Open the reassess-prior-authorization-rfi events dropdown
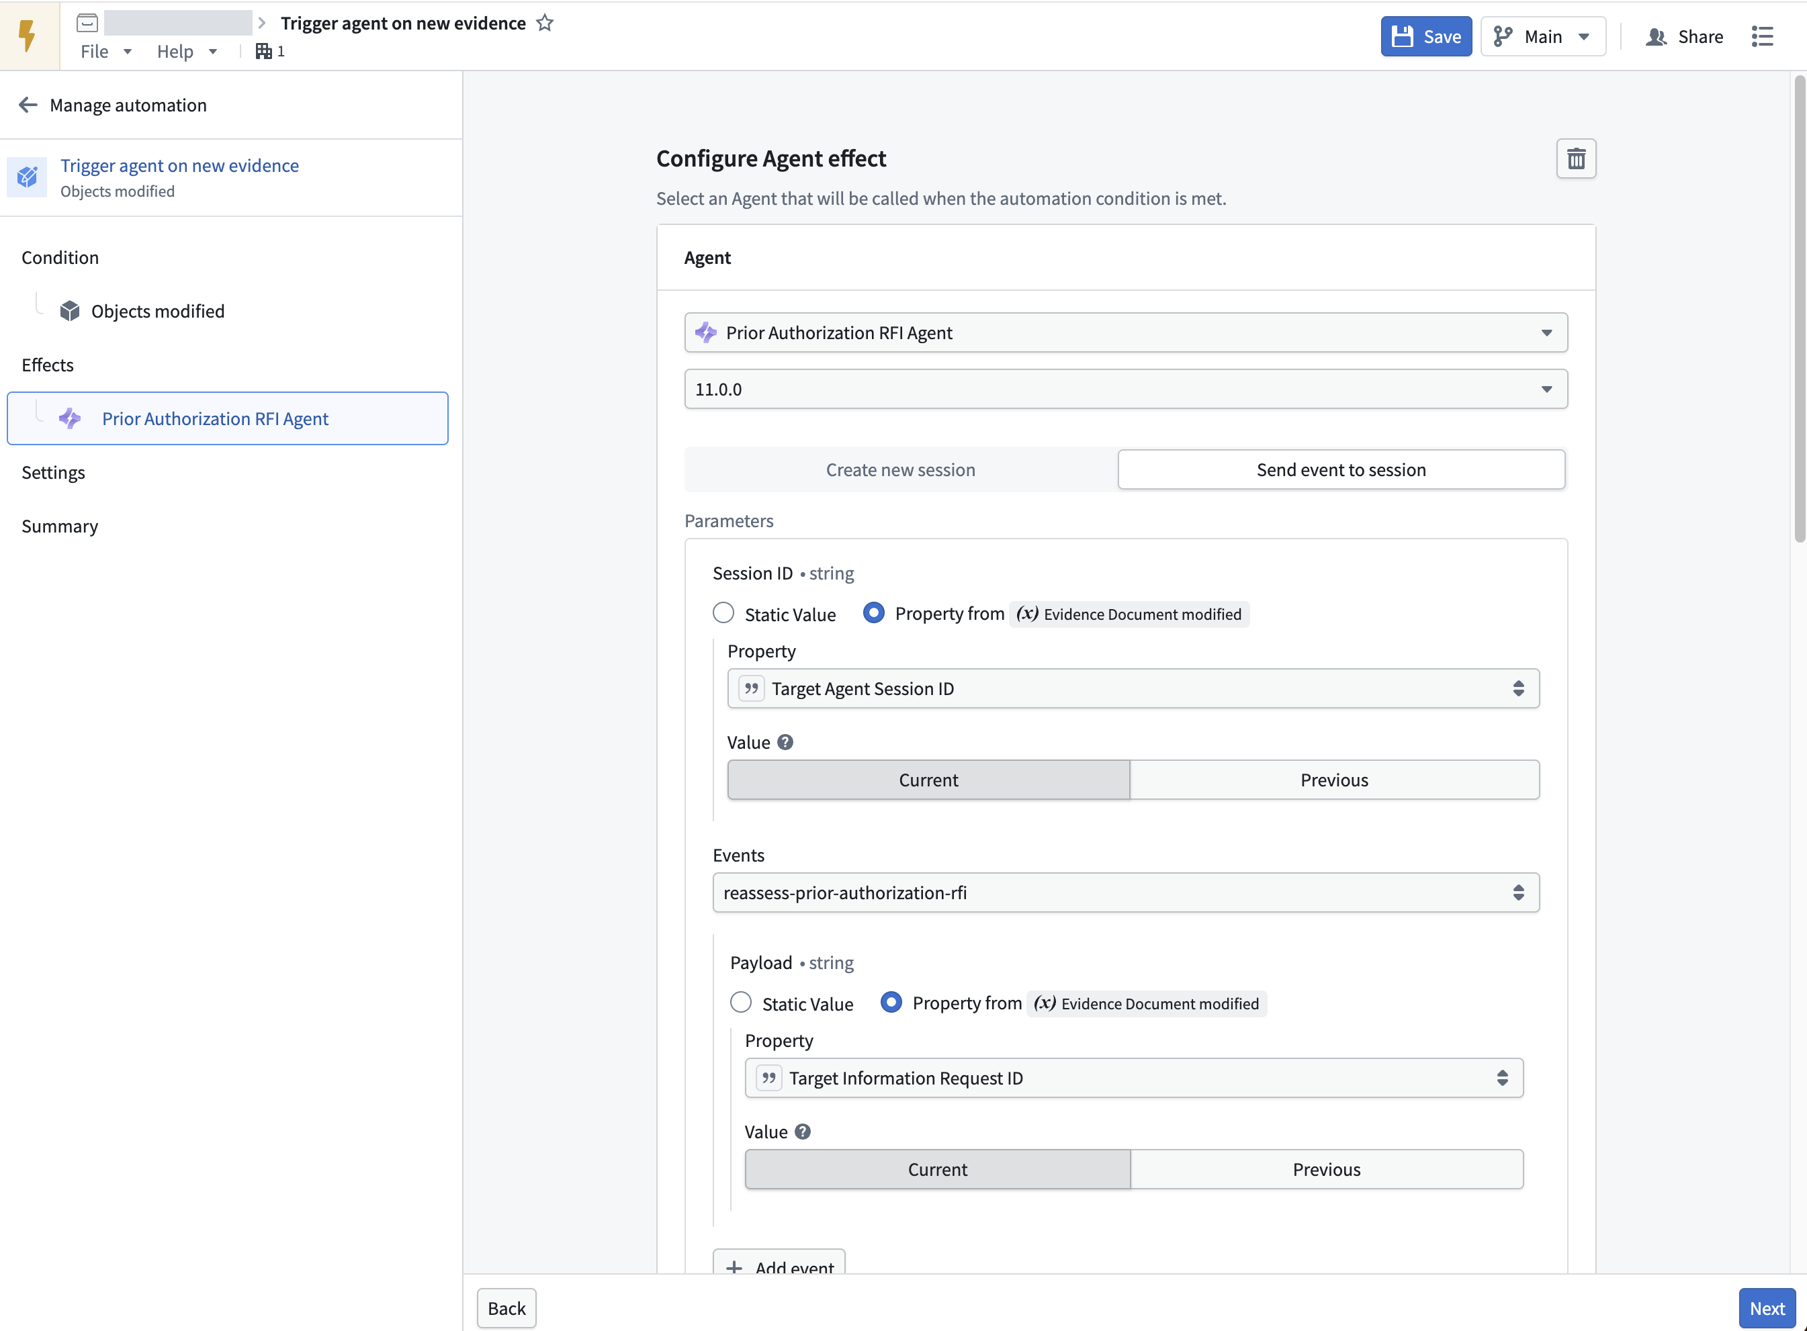This screenshot has height=1331, width=1807. [1126, 892]
